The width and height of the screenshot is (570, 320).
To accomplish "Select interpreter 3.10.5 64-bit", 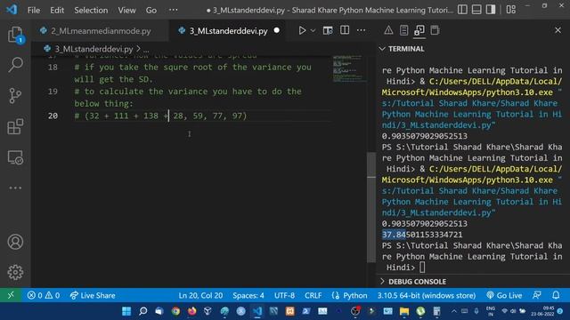I will click(x=426, y=295).
